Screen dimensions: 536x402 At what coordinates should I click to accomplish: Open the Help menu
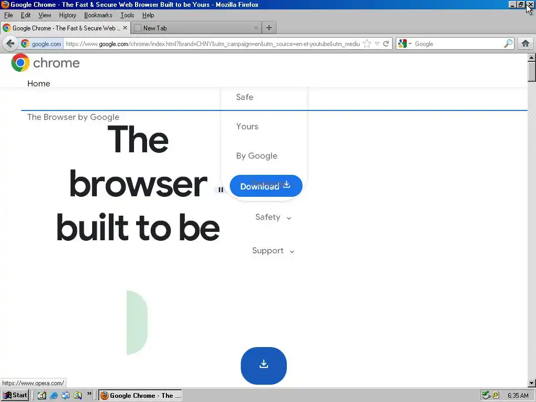click(148, 15)
